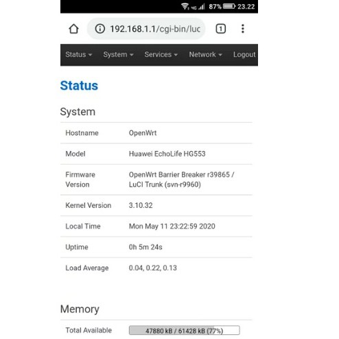
Task: Tap the battery indicator icon
Action: [229, 6]
